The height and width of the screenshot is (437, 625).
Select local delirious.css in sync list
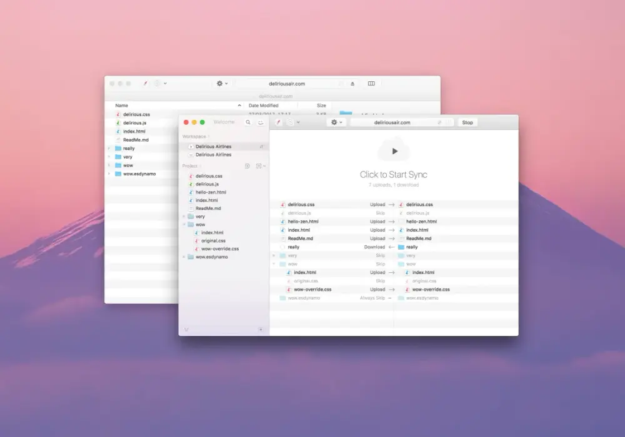coord(301,205)
